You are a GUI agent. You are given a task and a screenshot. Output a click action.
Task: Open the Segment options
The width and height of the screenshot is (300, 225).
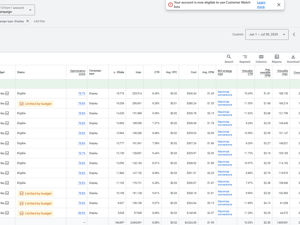pos(245,59)
